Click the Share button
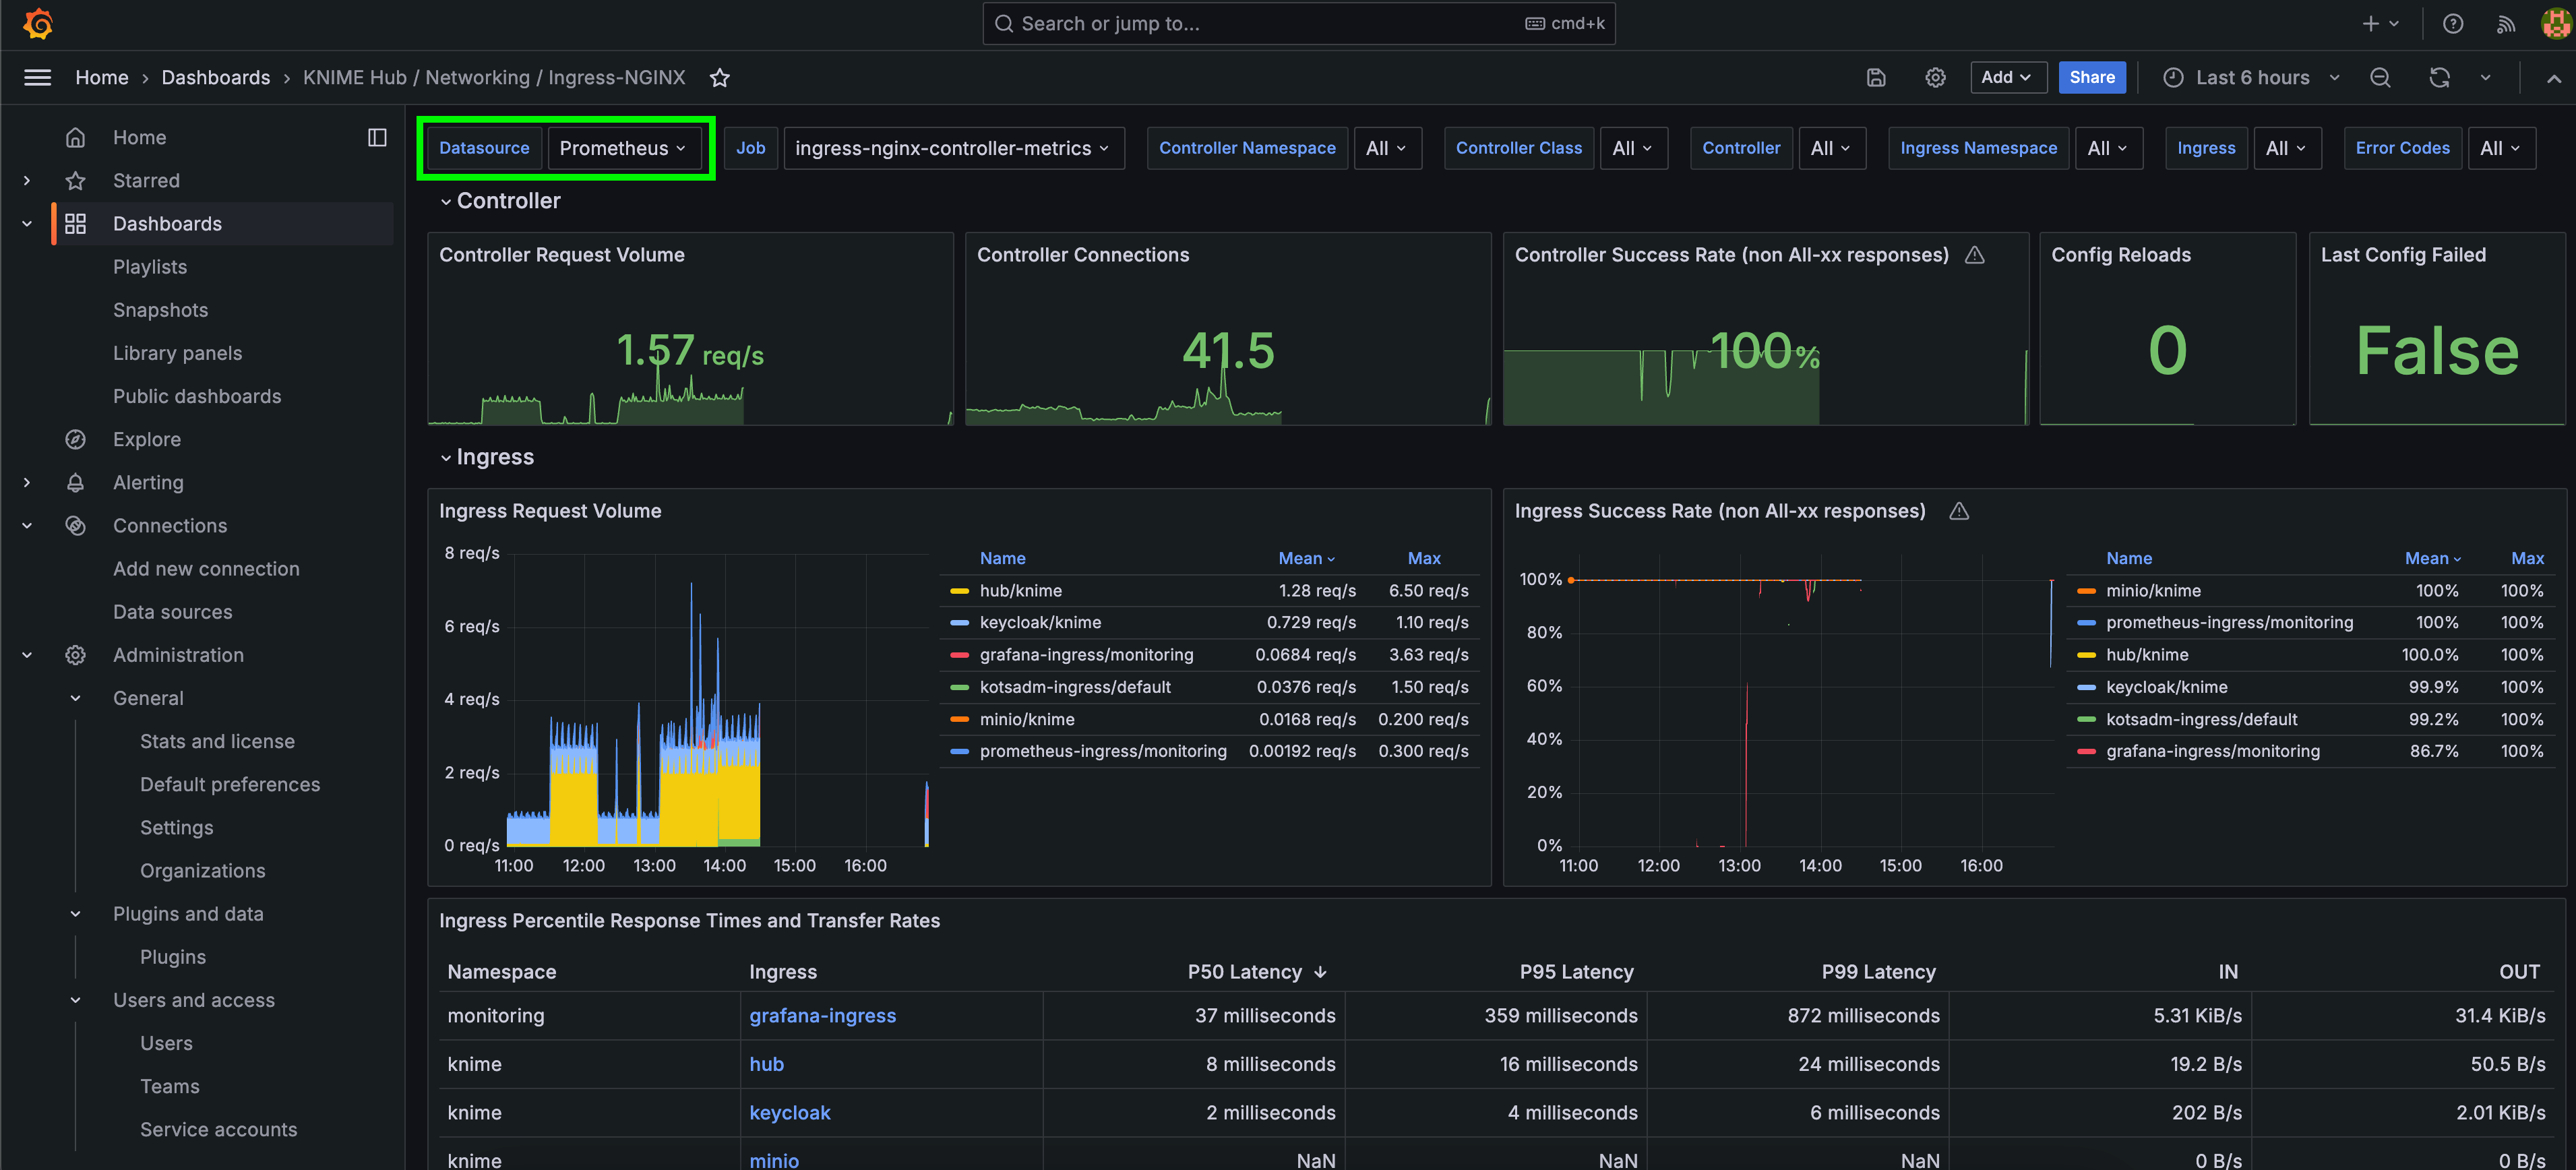The width and height of the screenshot is (2576, 1170). pyautogui.click(x=2092, y=77)
